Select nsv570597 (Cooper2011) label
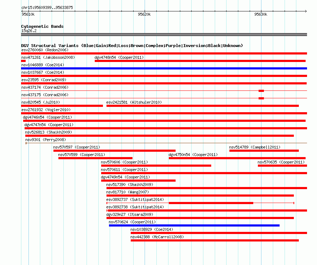 77,147
